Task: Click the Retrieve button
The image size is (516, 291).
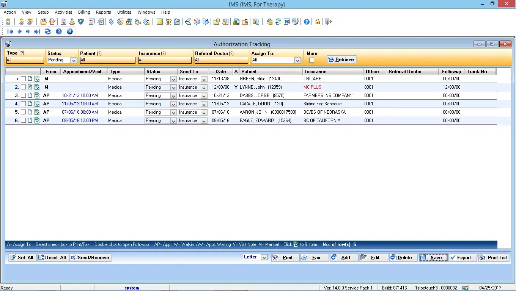Action: pos(341,59)
